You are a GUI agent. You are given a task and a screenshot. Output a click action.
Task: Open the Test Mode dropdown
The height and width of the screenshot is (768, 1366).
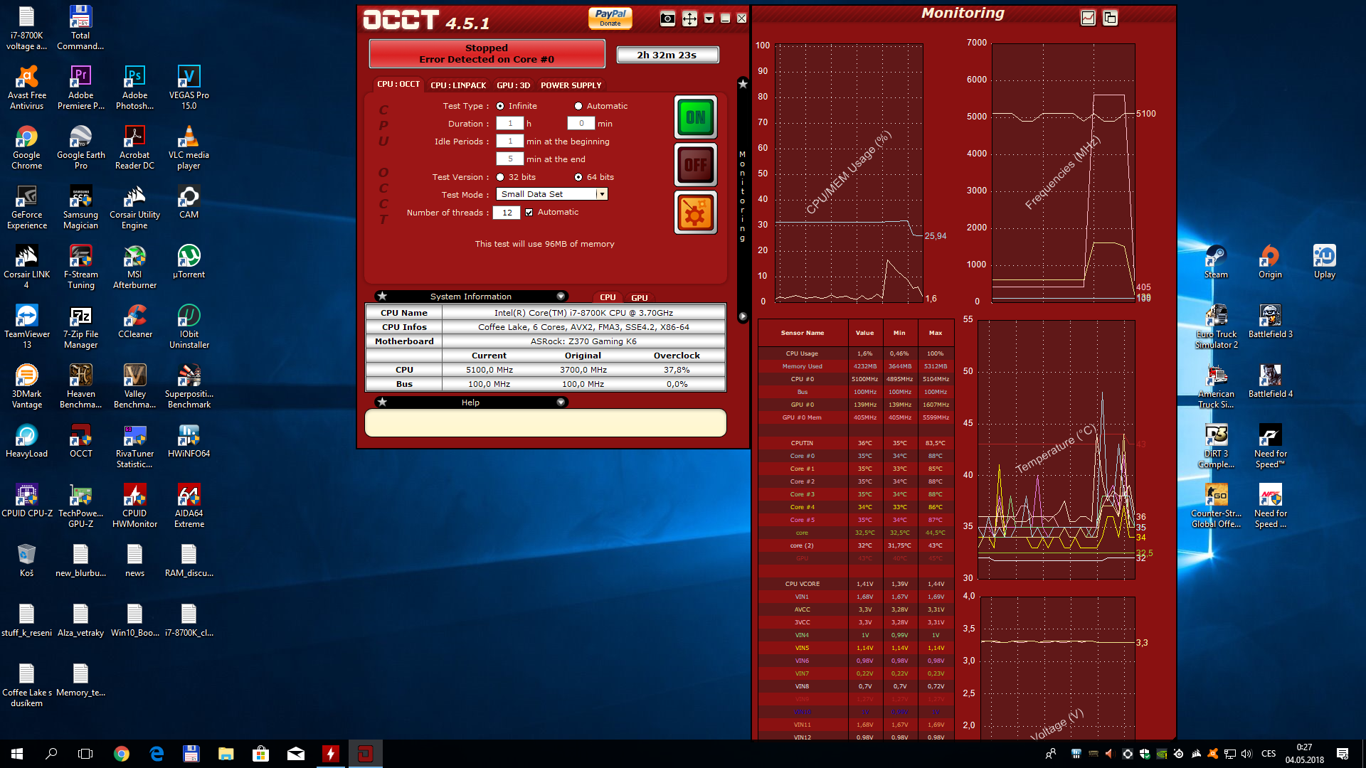click(601, 194)
